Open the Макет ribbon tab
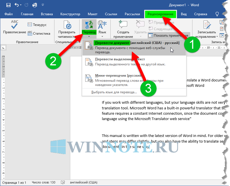Viewport: 230px width, 186px height. [93, 14]
